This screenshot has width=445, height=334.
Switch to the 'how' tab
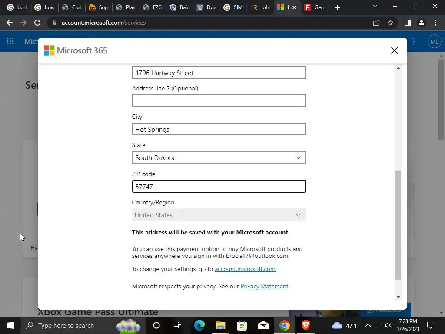(x=45, y=7)
